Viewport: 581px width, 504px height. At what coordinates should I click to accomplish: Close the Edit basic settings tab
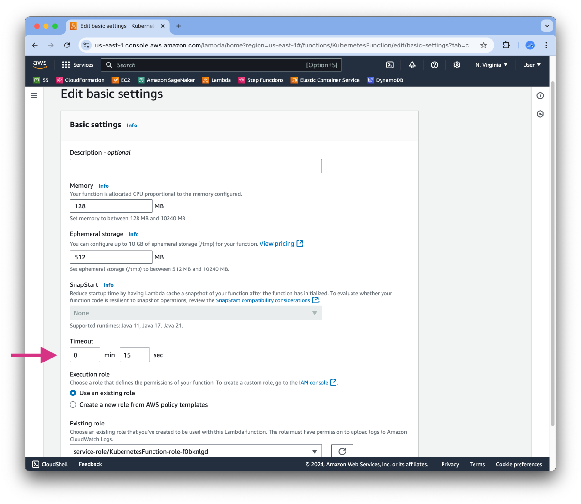coord(163,26)
